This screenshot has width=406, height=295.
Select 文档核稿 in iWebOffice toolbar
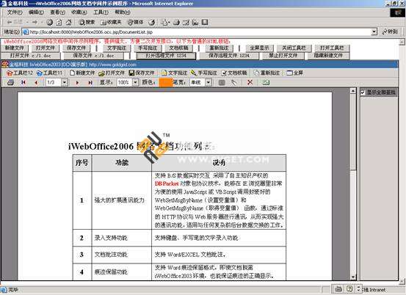pyautogui.click(x=233, y=73)
